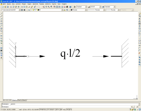141x111 pixels.
Task: Toggle the ОРТО ortho mode
Action: tap(29, 109)
